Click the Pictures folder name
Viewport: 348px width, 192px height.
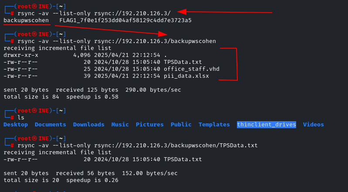tap(149, 125)
